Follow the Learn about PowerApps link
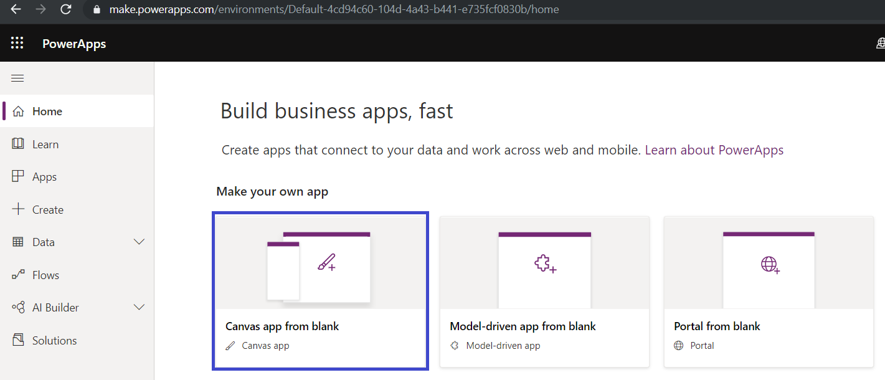The width and height of the screenshot is (885, 380). click(714, 150)
